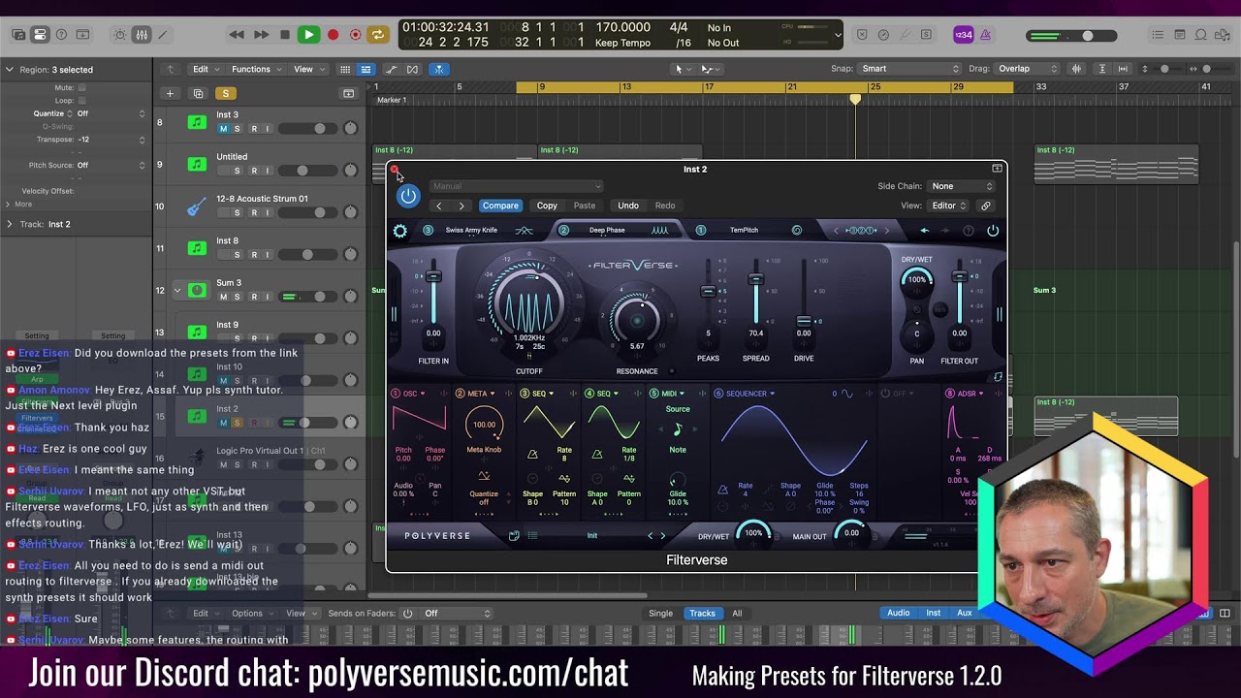This screenshot has height=698, width=1241.
Task: Switch to Single sends view
Action: tap(660, 613)
